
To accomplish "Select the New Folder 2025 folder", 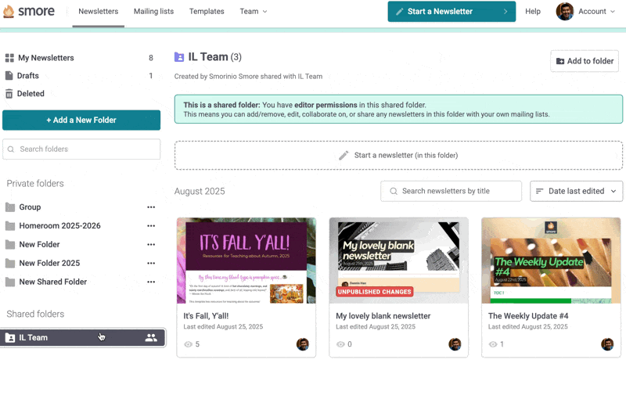I will 49,264.
